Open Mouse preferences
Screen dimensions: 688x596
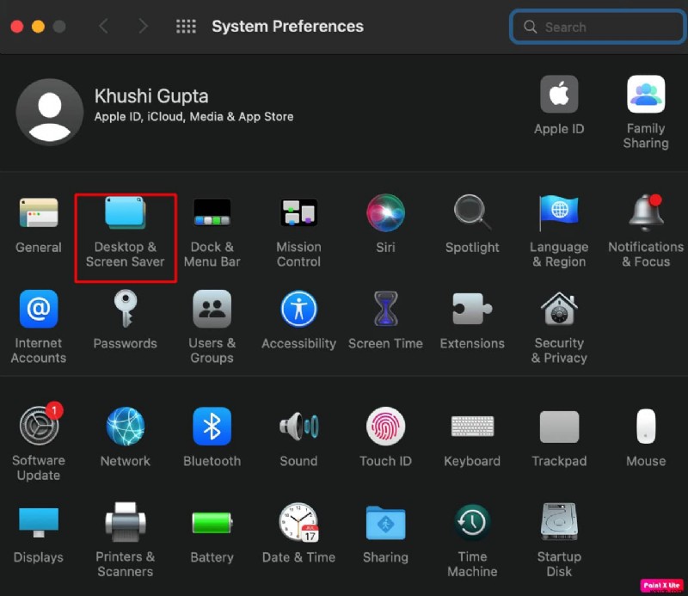pyautogui.click(x=646, y=427)
